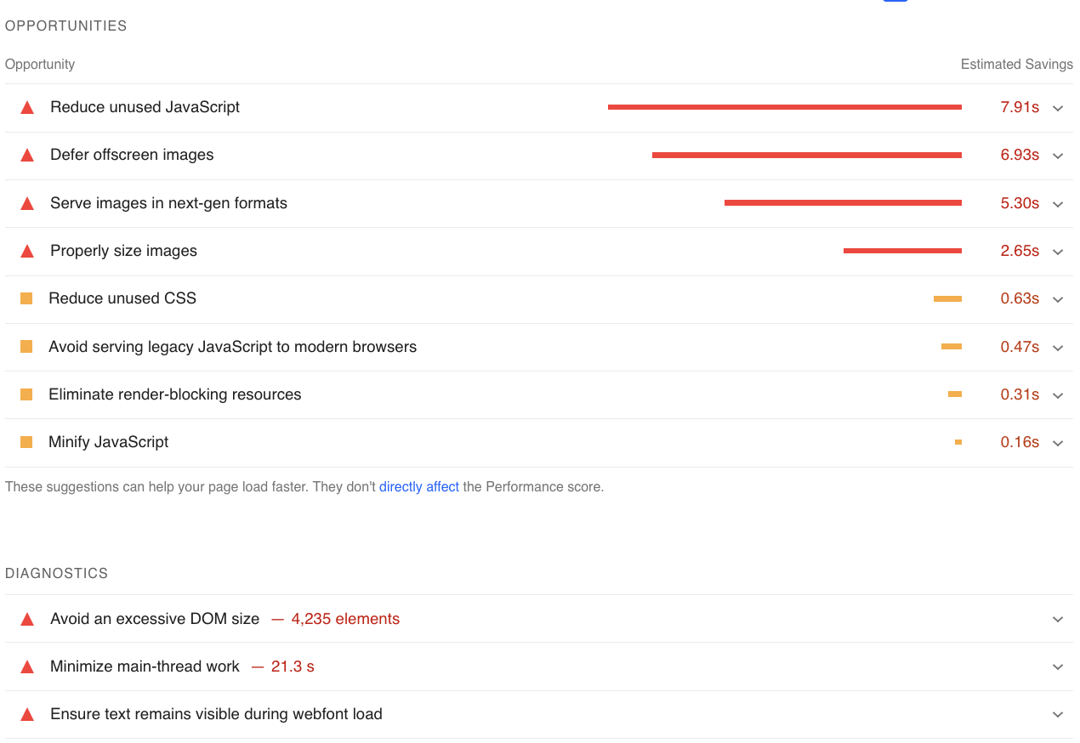Click the Estimated Savings column header
This screenshot has width=1080, height=743.
pos(1016,65)
